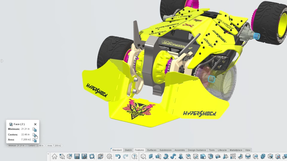
Task: Select the Fillet feature tool
Action: tap(188, 157)
